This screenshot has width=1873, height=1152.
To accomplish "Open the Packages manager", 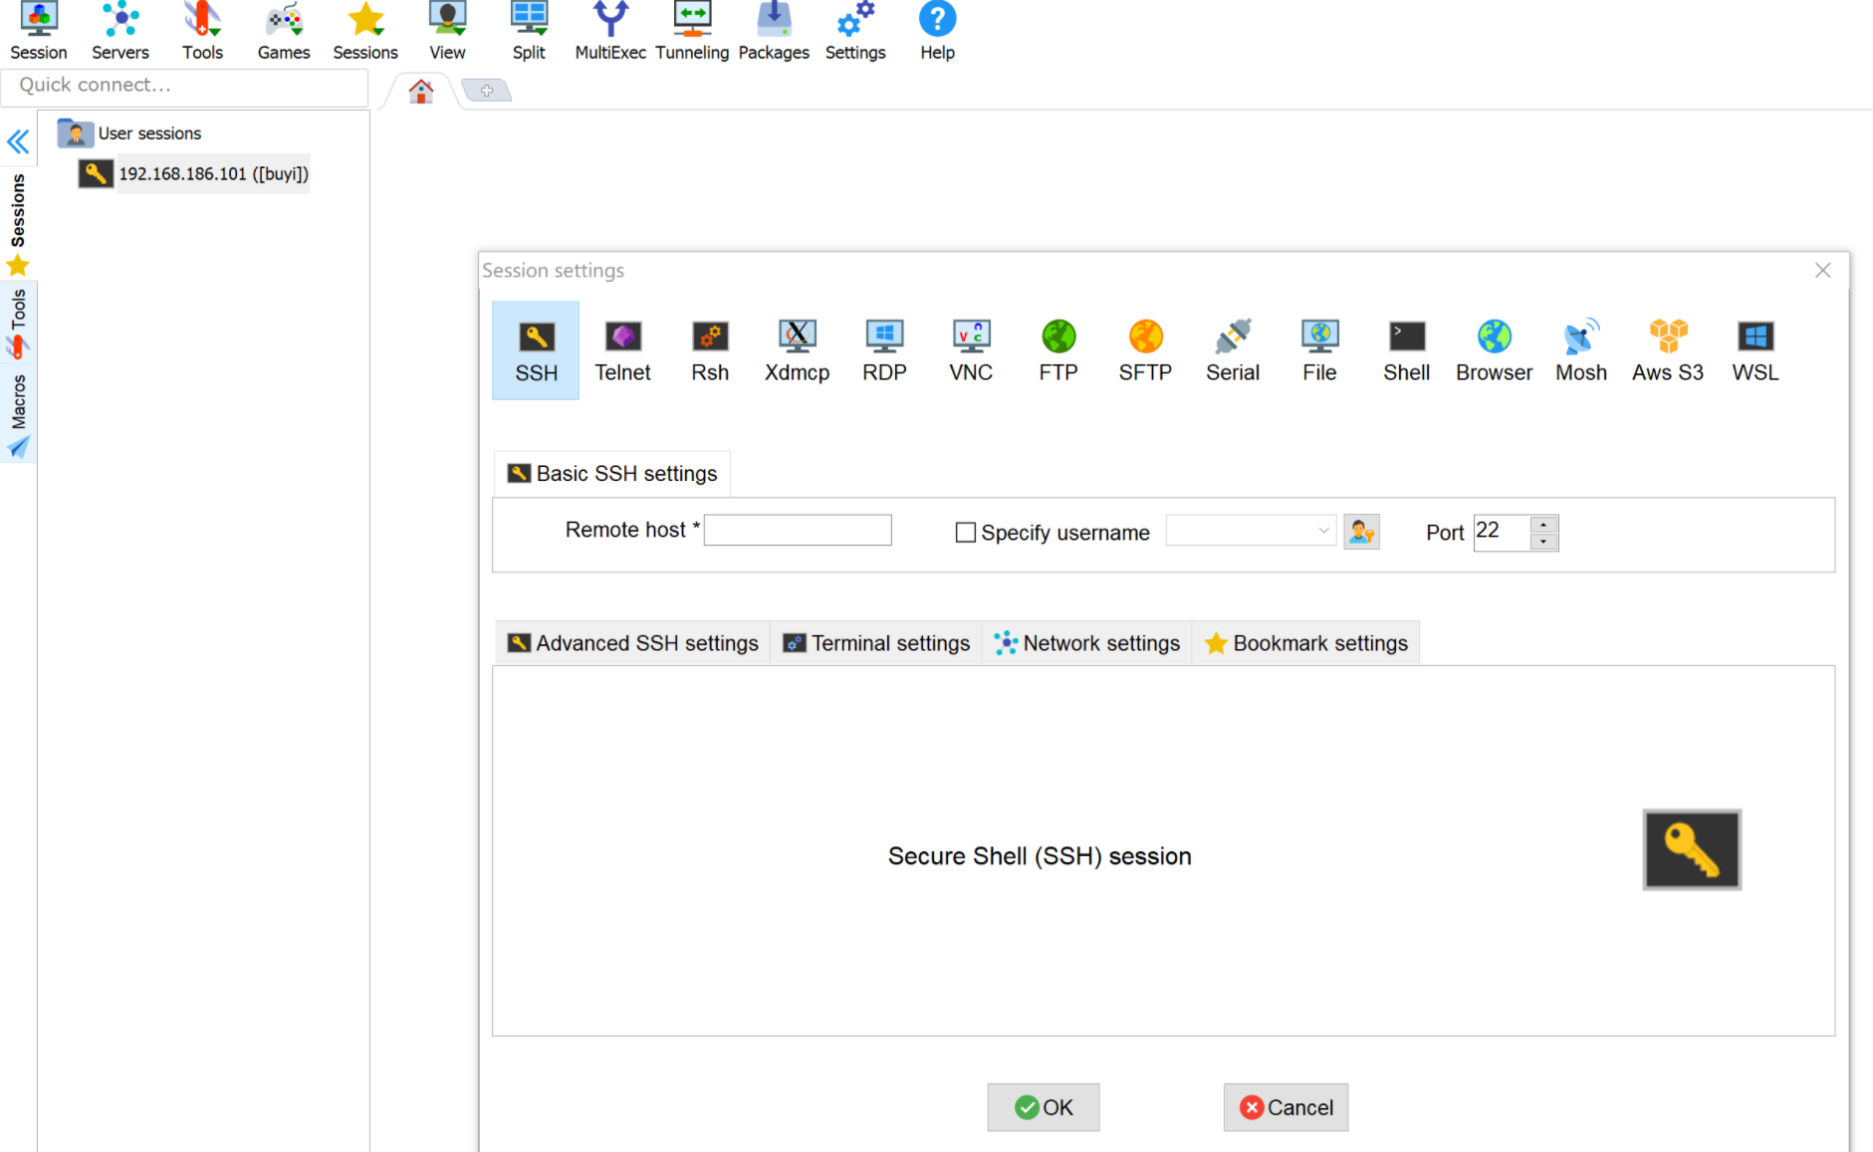I will click(x=774, y=30).
